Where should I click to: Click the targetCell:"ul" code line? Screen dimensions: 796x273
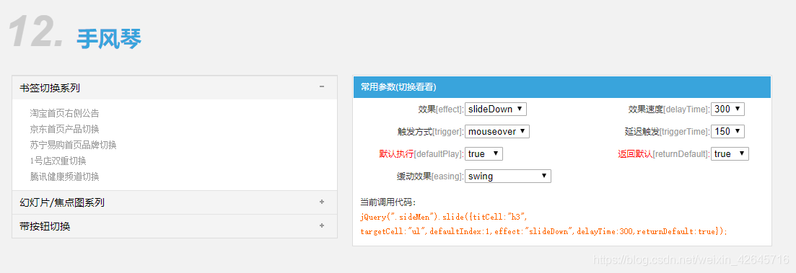click(543, 231)
